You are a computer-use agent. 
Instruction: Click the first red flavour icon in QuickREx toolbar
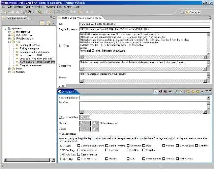click(160, 91)
